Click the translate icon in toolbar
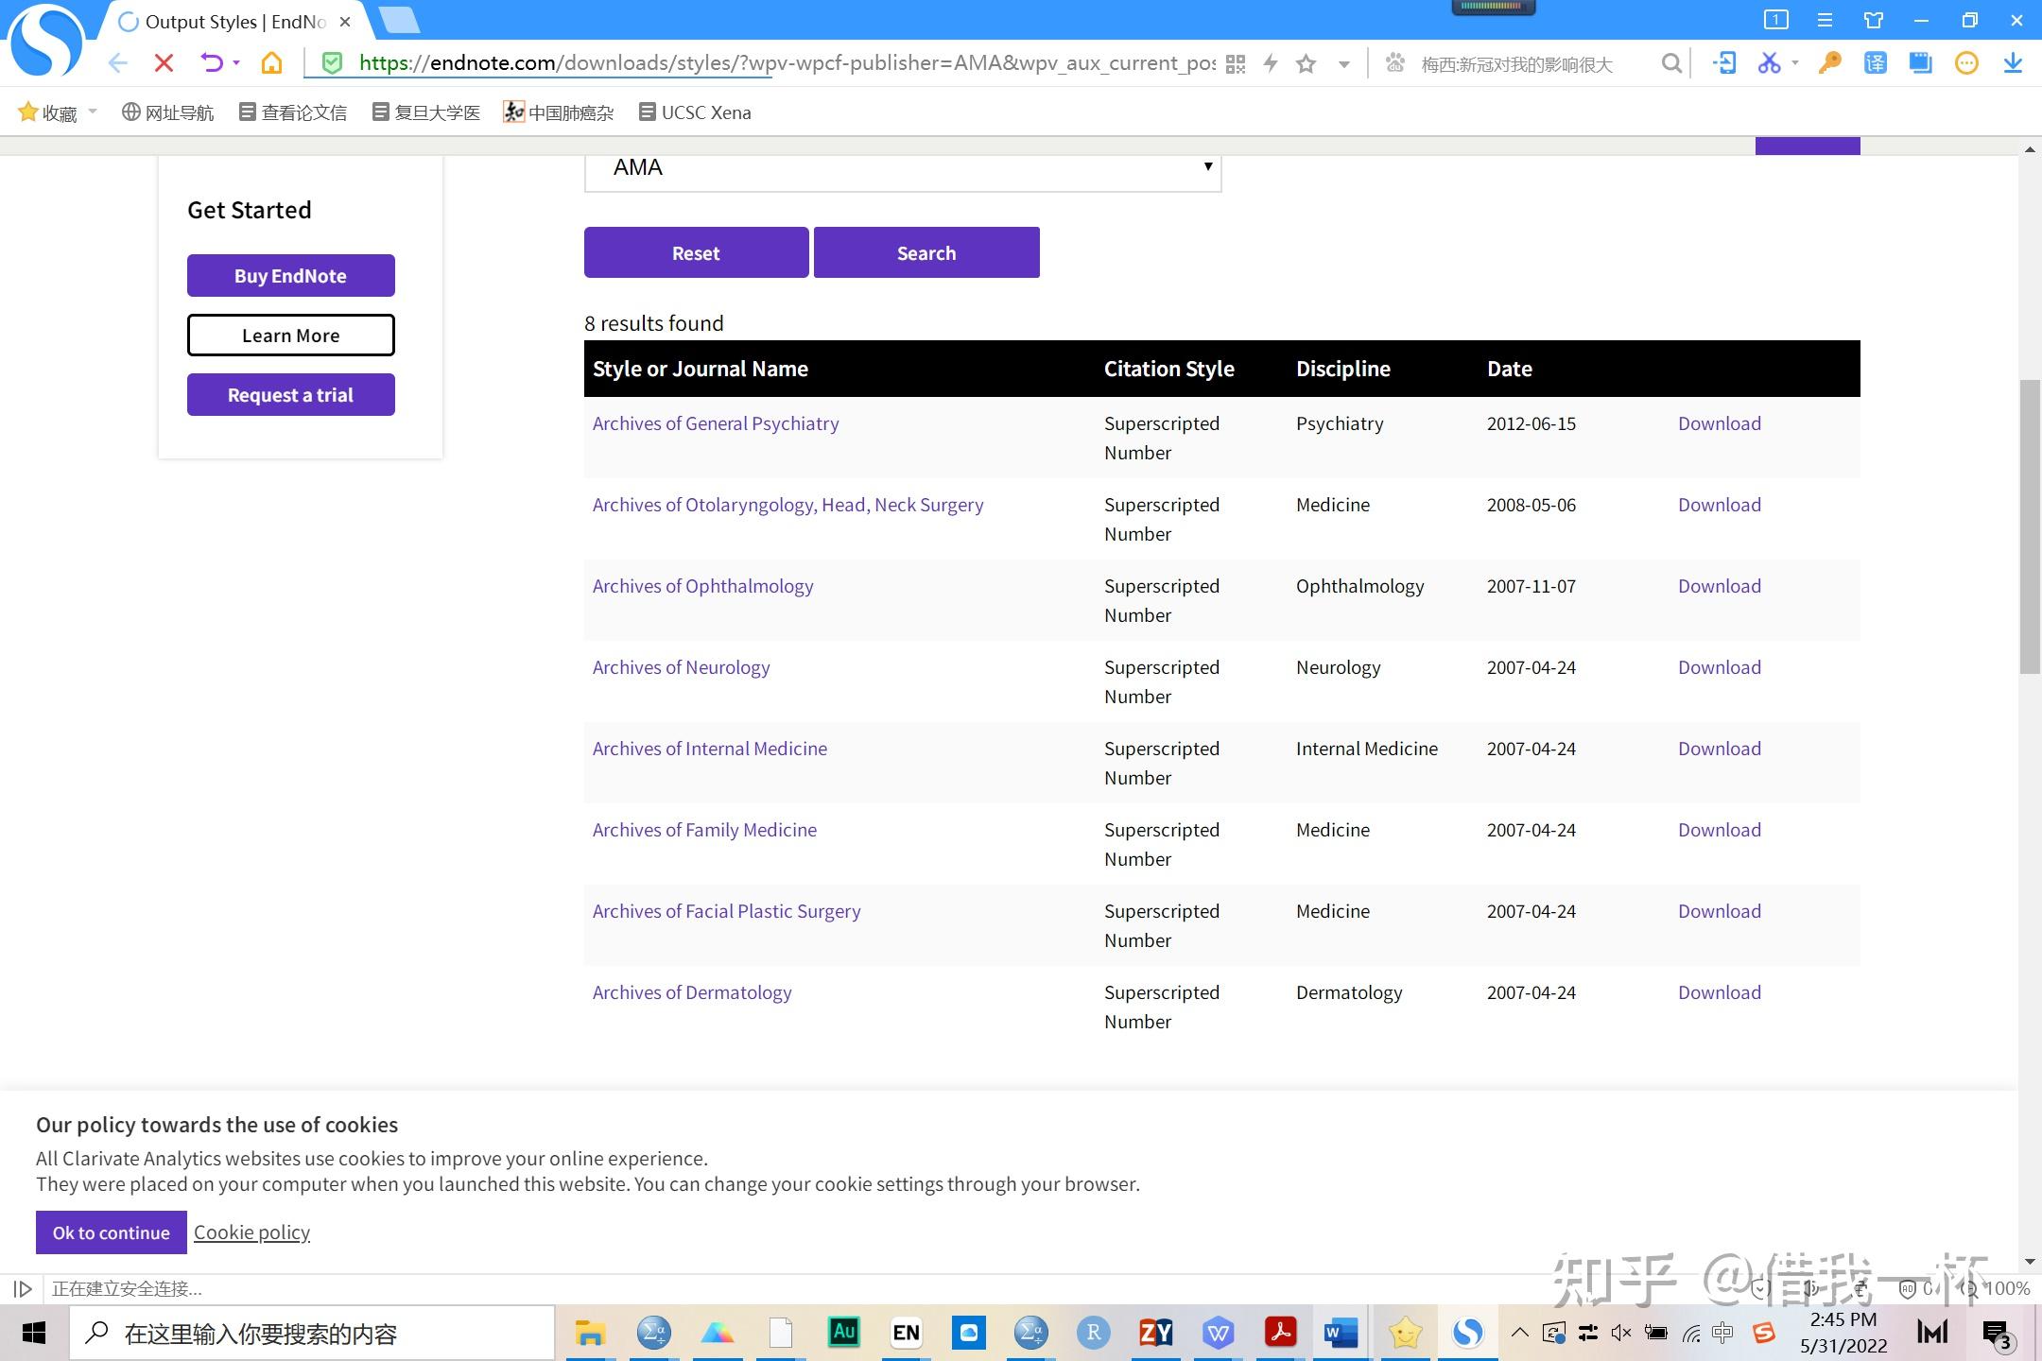Viewport: 2042px width, 1361px height. pos(1875,63)
